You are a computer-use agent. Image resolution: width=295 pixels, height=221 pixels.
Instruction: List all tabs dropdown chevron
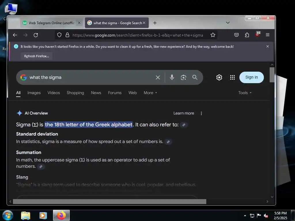point(228,23)
